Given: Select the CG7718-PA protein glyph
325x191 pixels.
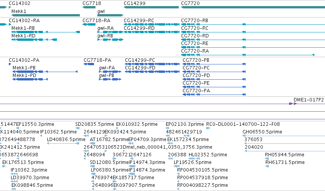Looking at the screenshot, I should pos(89,64).
